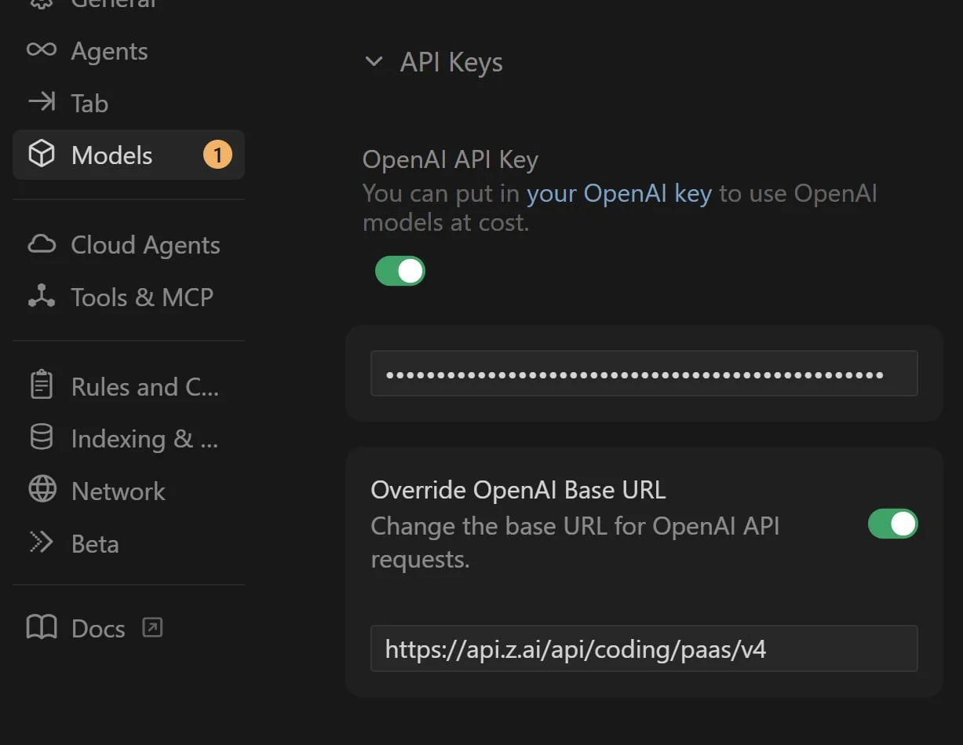Screen dimensions: 963x745
Task: Click the node icon beside Tools & MCP
Action: coord(42,297)
